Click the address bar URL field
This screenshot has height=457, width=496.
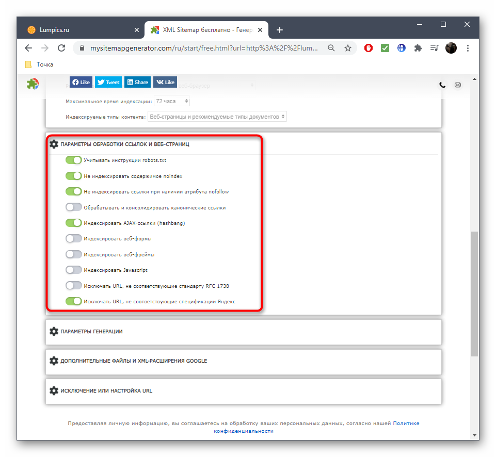point(204,48)
